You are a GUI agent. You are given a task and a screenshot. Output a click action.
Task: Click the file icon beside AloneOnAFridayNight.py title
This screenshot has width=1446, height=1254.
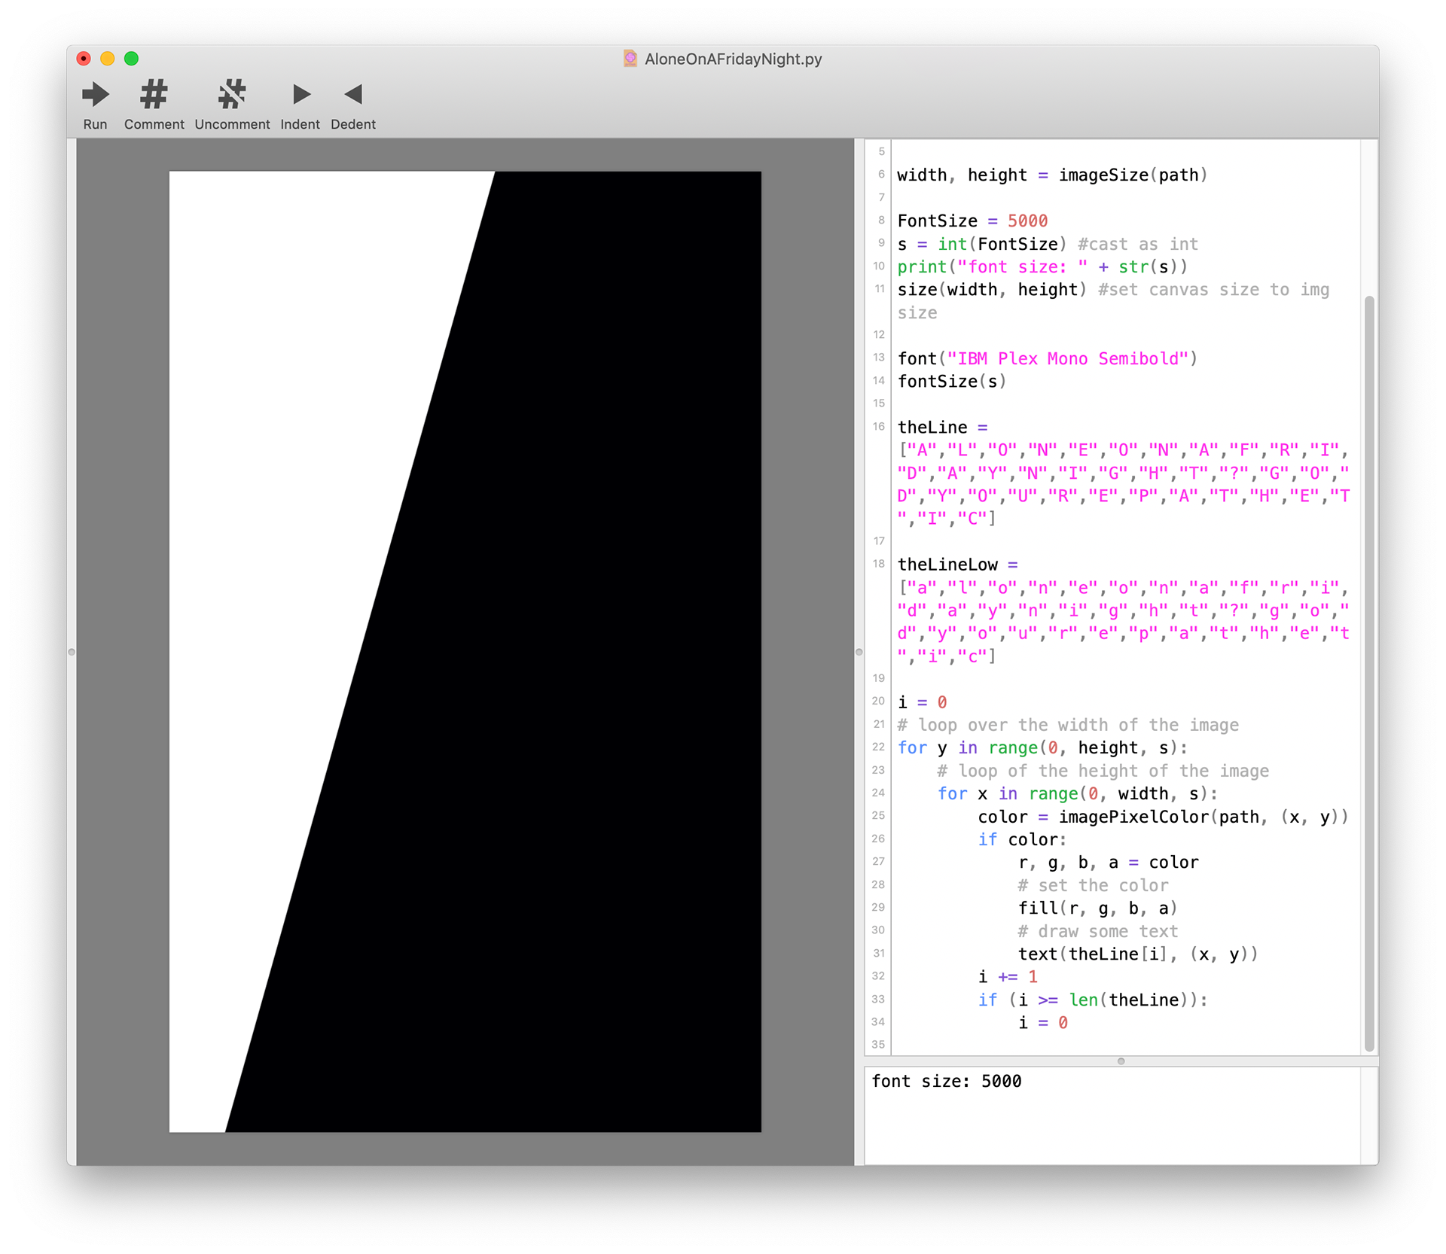(x=630, y=59)
